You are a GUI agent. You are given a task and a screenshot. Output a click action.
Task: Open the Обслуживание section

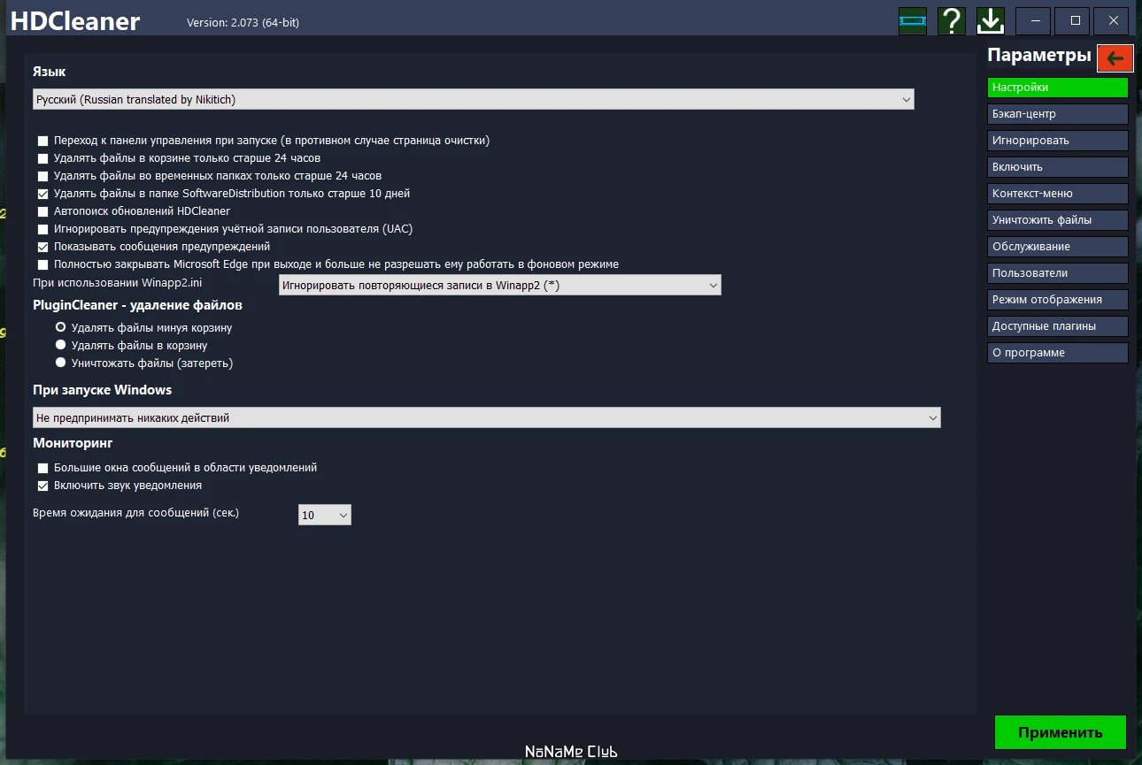pyautogui.click(x=1058, y=247)
